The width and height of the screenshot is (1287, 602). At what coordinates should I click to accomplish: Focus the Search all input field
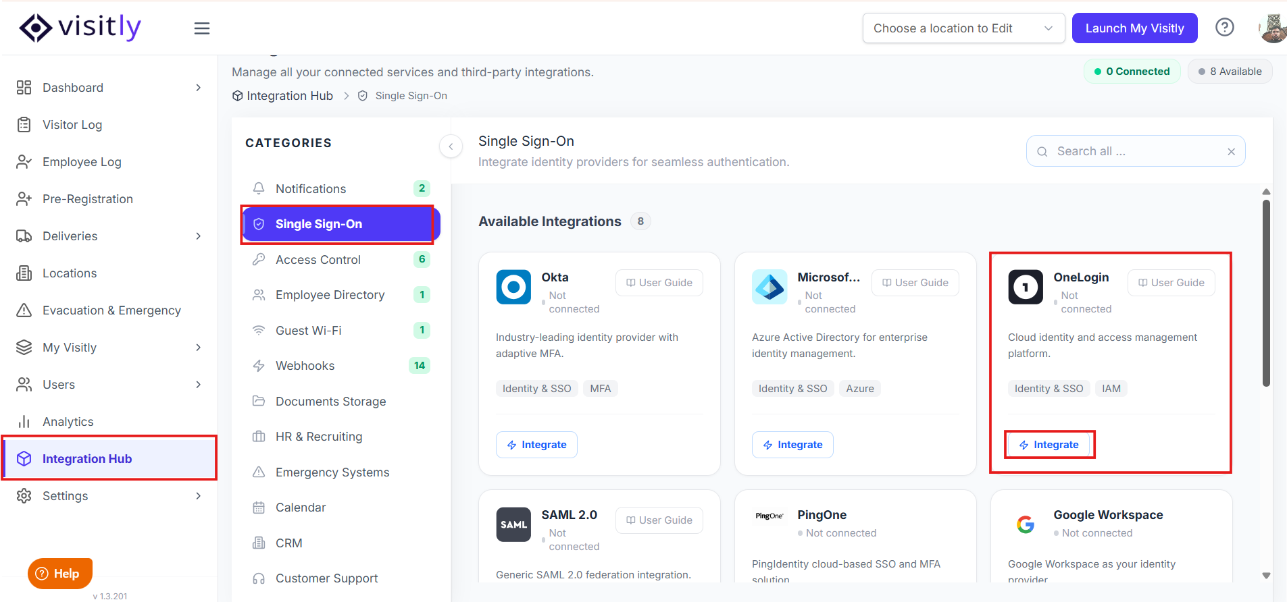[x=1136, y=151]
